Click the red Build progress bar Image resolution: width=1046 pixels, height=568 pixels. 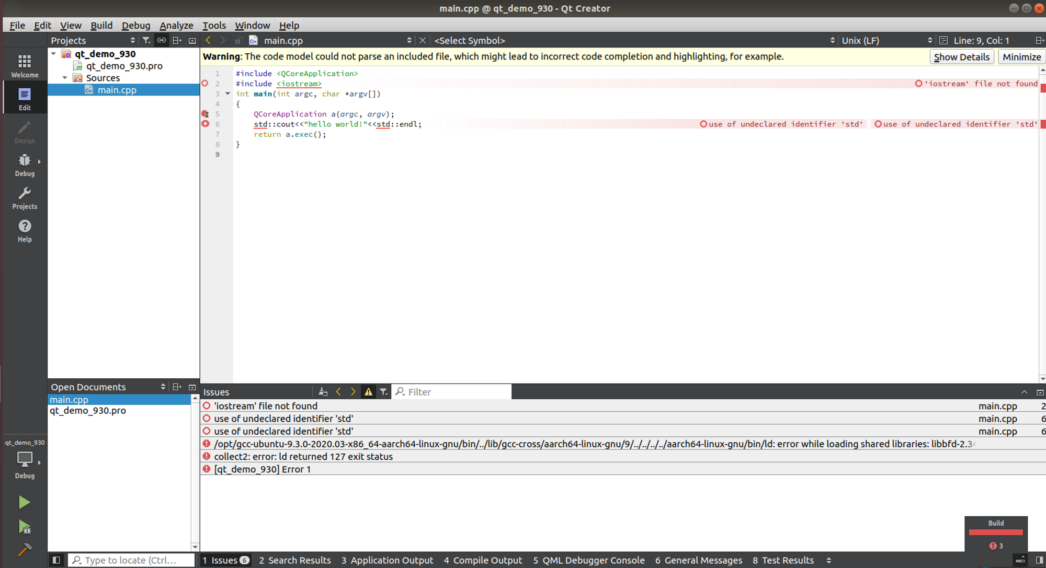(995, 532)
